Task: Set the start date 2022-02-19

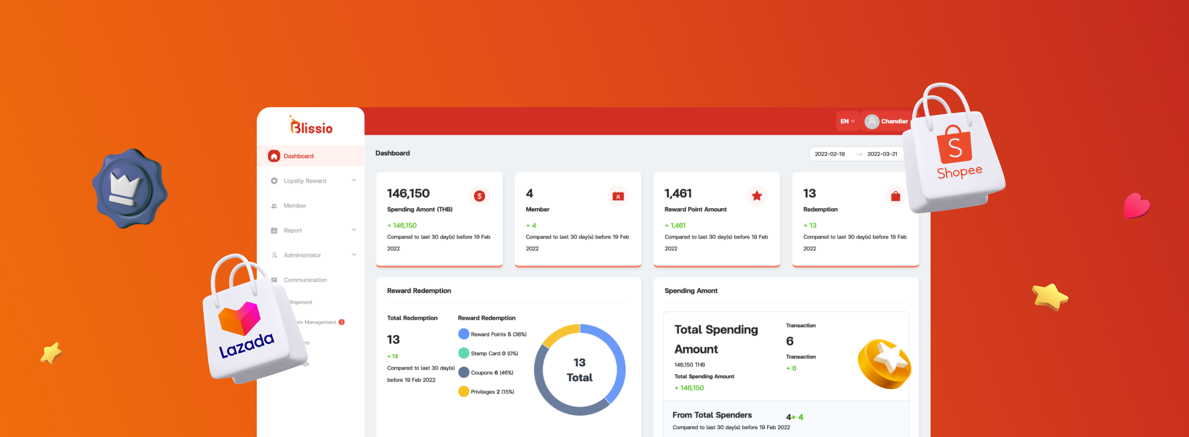Action: coord(829,155)
